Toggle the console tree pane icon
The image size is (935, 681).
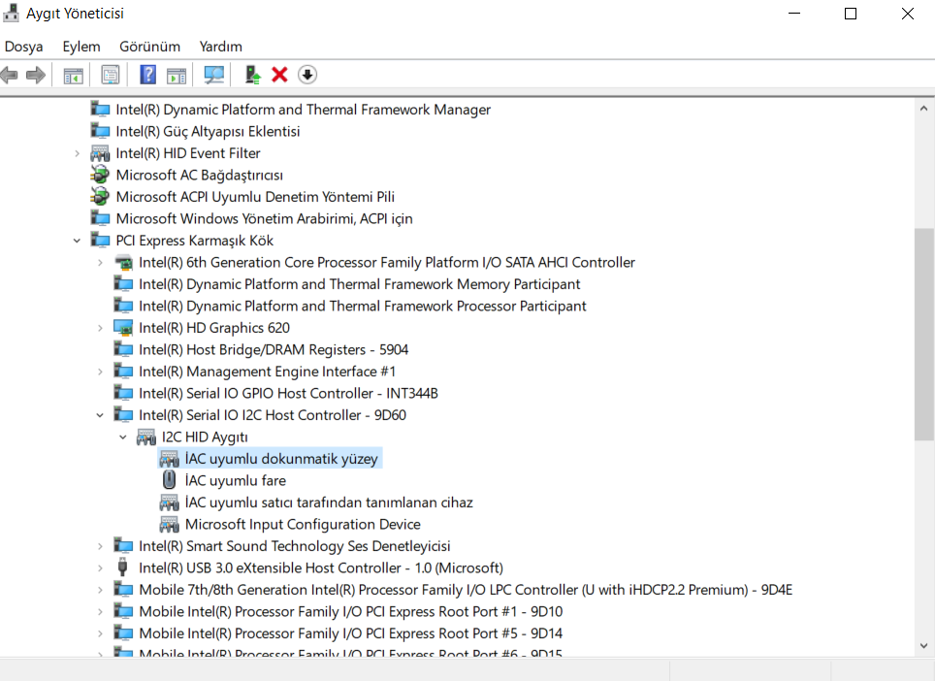click(74, 75)
